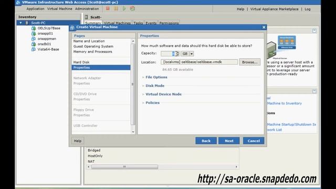Click the oraapp01 virtual machine icon

click(34, 34)
